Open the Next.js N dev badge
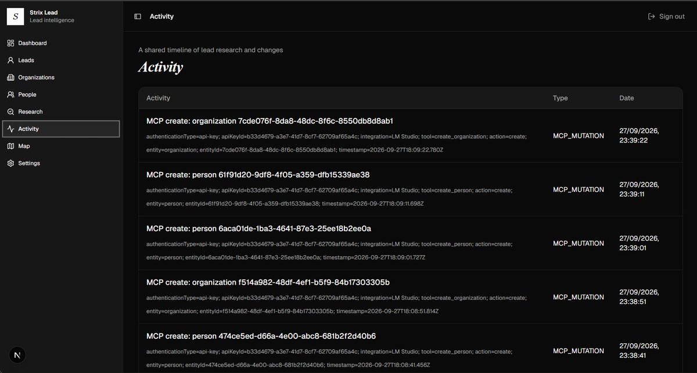Image resolution: width=697 pixels, height=373 pixels. pyautogui.click(x=17, y=355)
